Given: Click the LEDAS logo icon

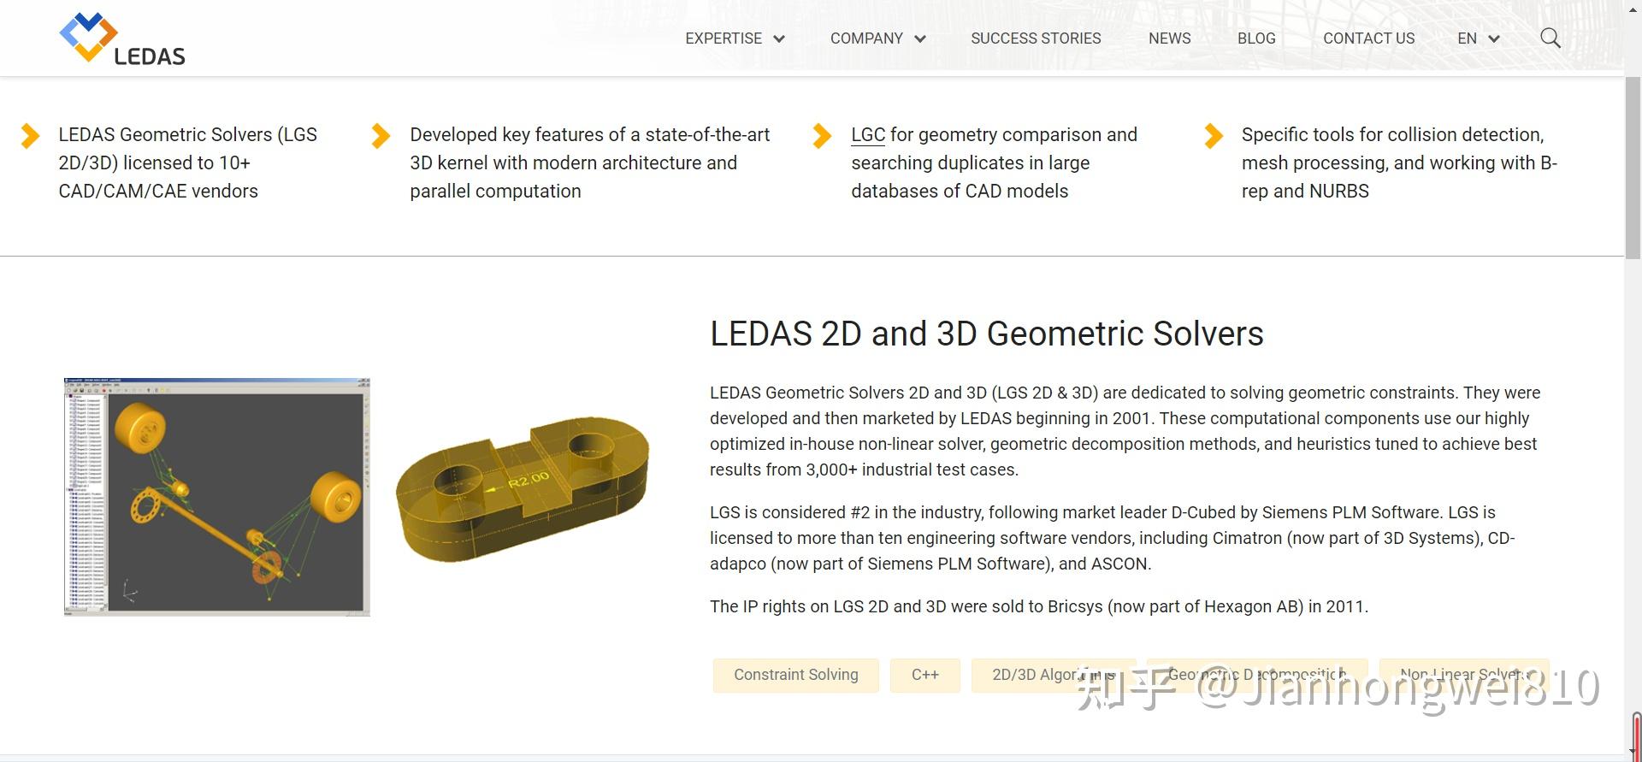Looking at the screenshot, I should (x=89, y=37).
